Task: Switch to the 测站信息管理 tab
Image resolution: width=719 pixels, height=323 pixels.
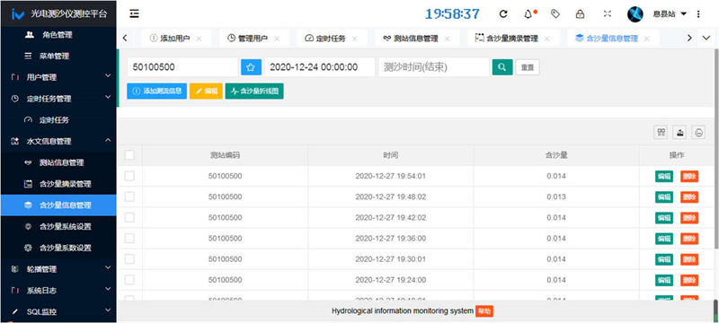Action: point(416,39)
